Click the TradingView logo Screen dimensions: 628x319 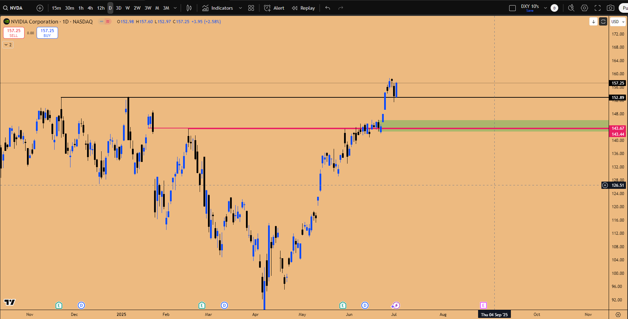point(10,302)
